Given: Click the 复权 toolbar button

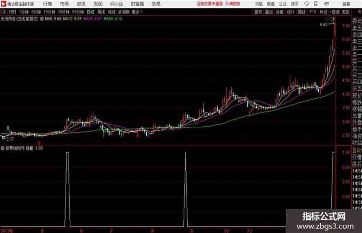Looking at the screenshot, I should tap(258, 12).
